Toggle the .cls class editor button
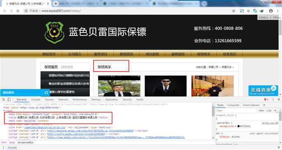Screen dimensions: 282x150 (x=269, y=111)
